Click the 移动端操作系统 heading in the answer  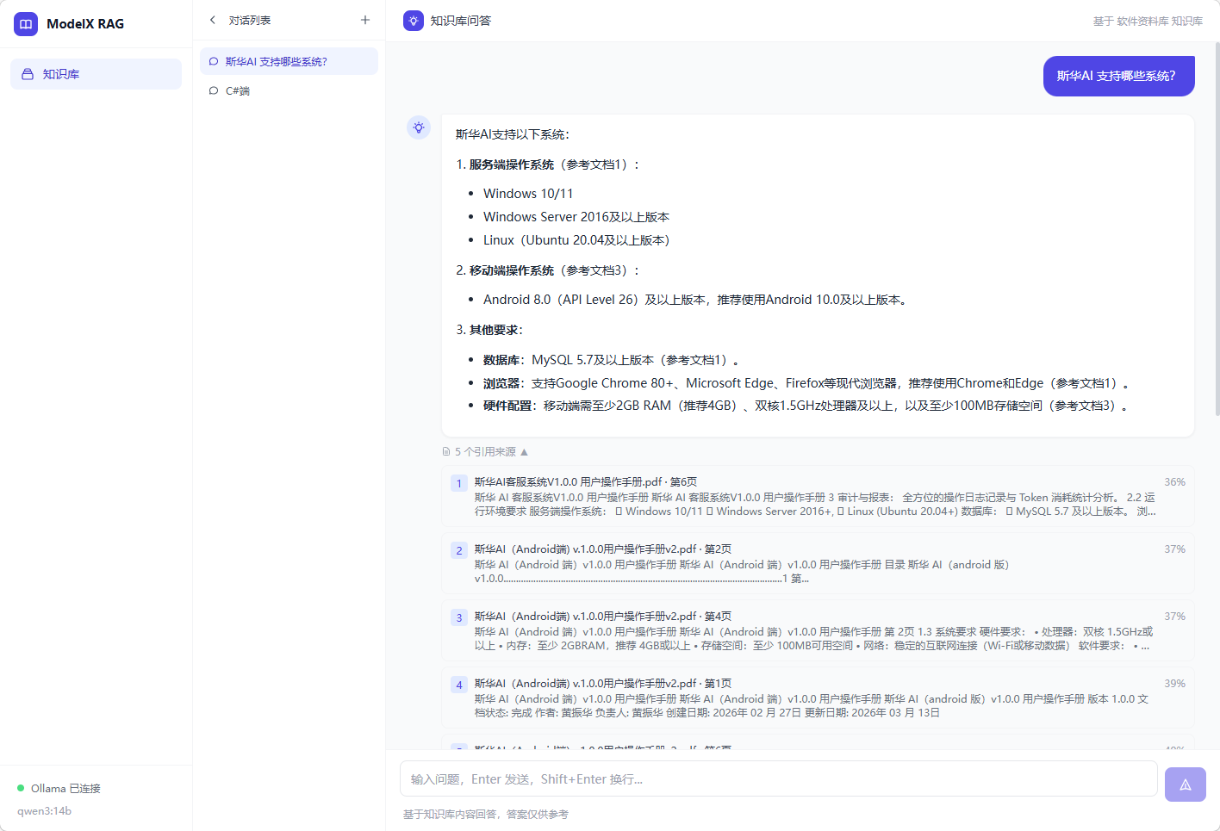pyautogui.click(x=512, y=270)
